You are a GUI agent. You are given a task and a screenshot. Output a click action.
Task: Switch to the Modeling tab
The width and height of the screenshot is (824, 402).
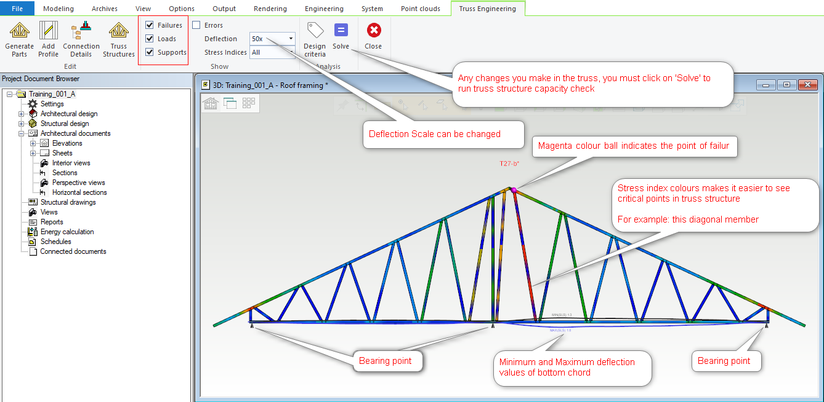(59, 9)
